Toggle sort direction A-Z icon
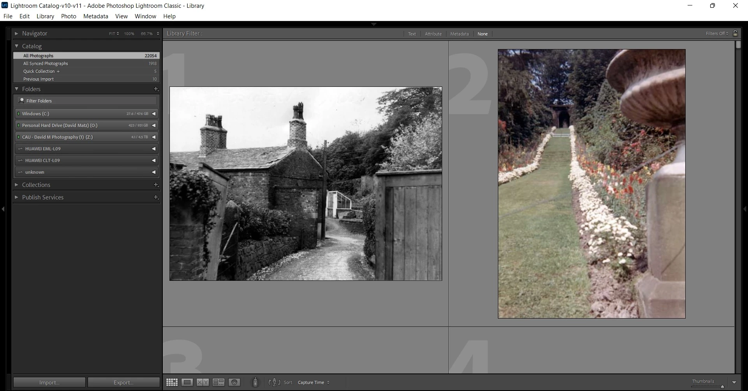The height and width of the screenshot is (391, 748). pyautogui.click(x=274, y=382)
